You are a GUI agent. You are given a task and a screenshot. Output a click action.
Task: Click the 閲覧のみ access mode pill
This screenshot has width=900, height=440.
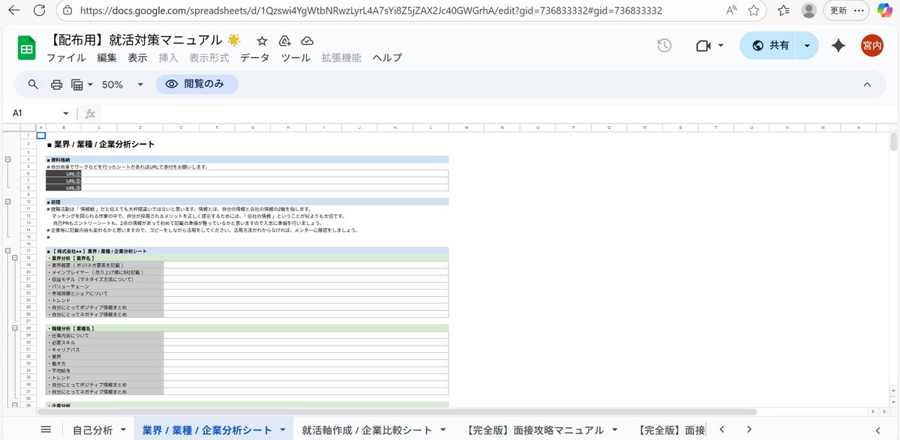196,84
